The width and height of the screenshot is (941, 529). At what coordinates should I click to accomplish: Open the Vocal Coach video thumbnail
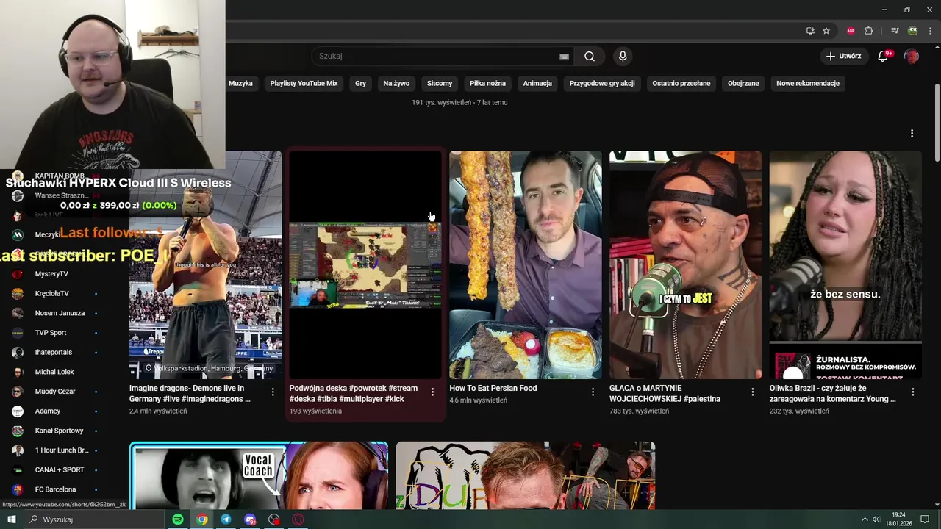pyautogui.click(x=259, y=476)
